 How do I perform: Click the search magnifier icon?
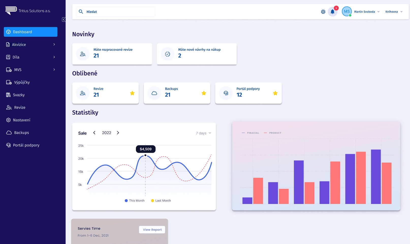tap(81, 12)
